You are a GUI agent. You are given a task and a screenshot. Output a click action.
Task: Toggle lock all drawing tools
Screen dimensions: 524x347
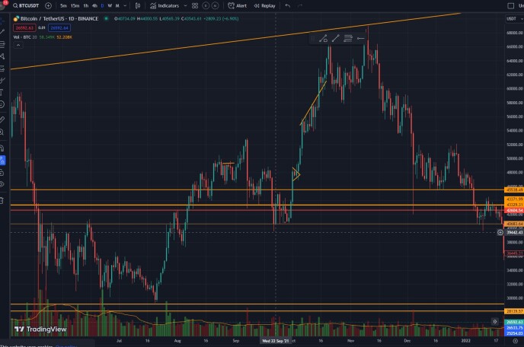tap(2, 172)
